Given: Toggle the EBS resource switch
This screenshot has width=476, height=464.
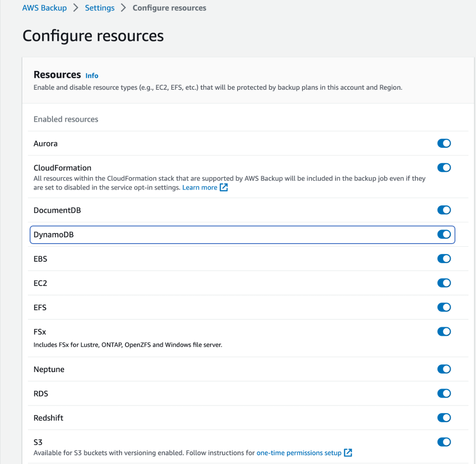Looking at the screenshot, I should point(444,259).
